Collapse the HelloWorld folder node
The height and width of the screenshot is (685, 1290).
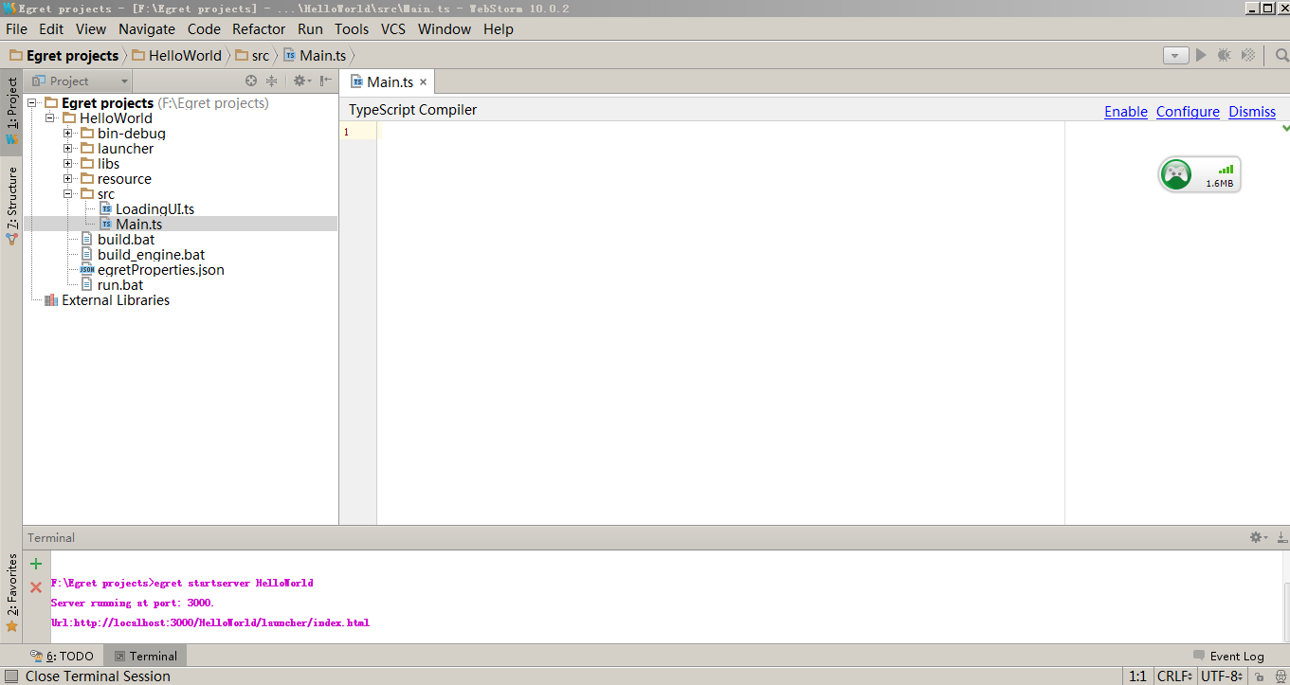50,118
